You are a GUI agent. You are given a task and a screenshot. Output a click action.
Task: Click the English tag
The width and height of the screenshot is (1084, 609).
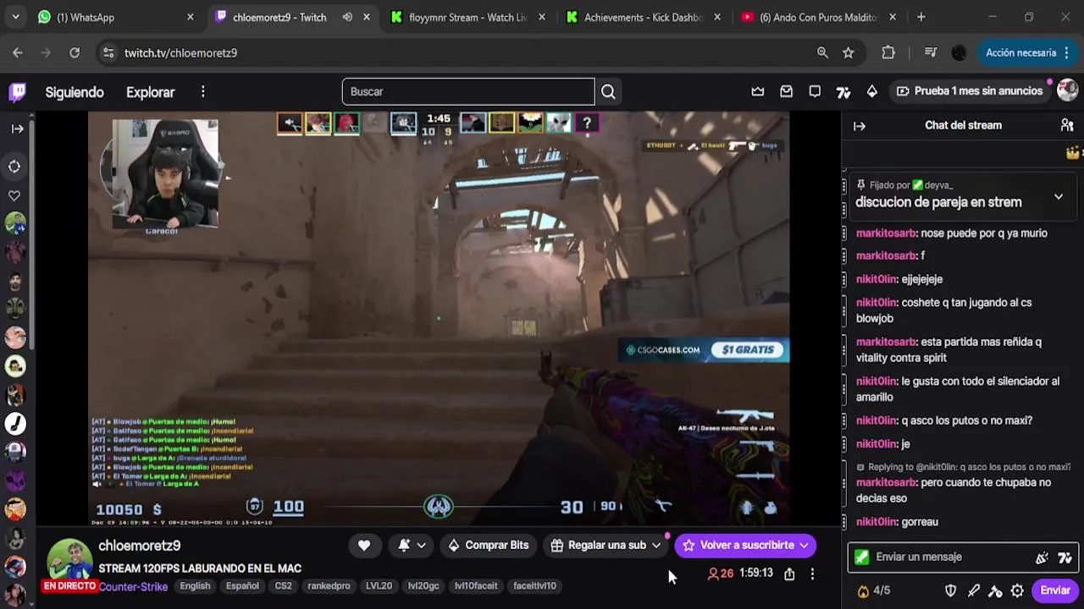click(195, 585)
